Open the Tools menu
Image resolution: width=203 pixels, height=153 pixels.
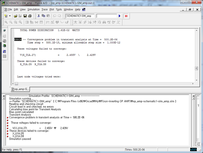pyautogui.click(x=59, y=9)
